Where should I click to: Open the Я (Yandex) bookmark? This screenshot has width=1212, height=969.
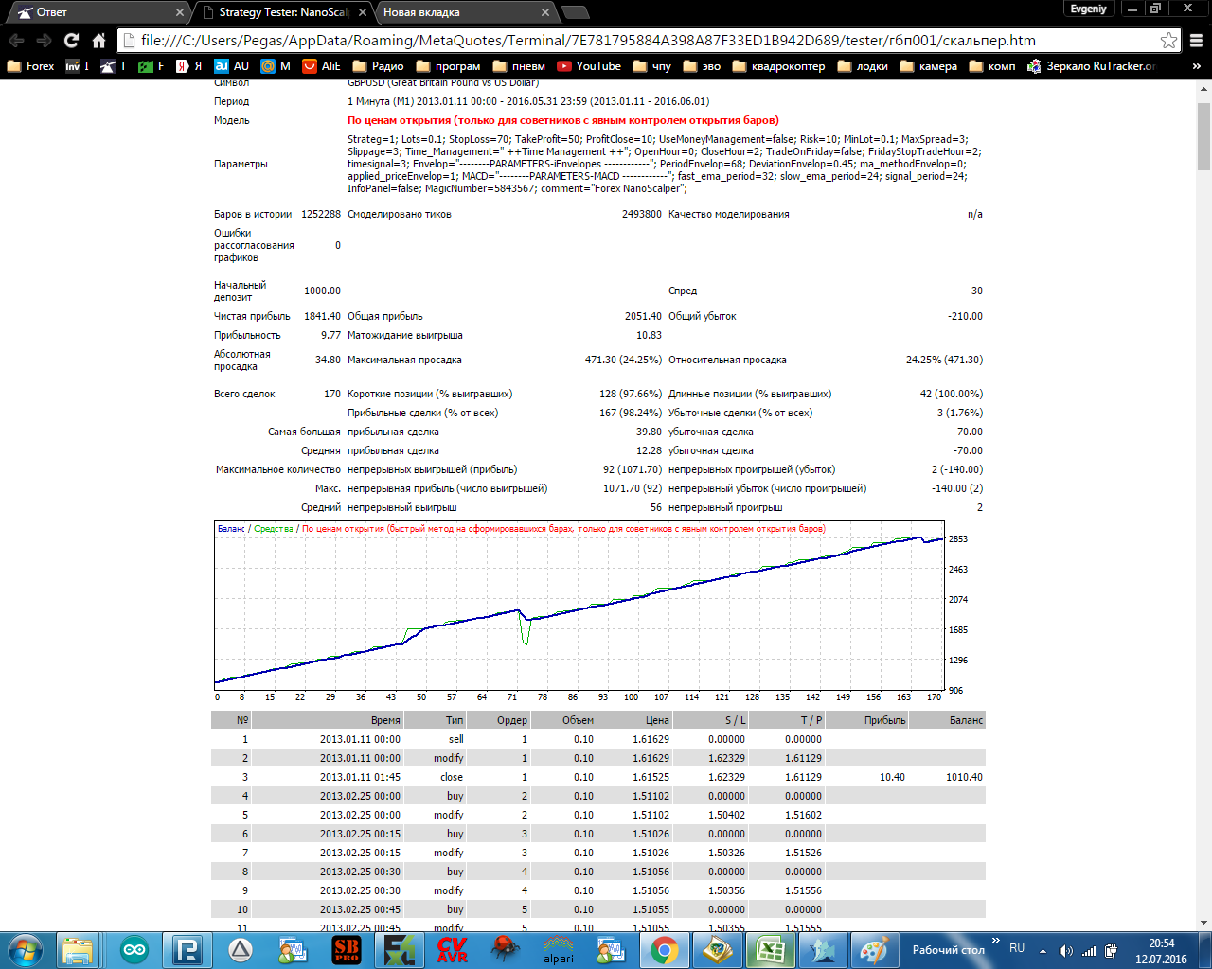[x=189, y=66]
